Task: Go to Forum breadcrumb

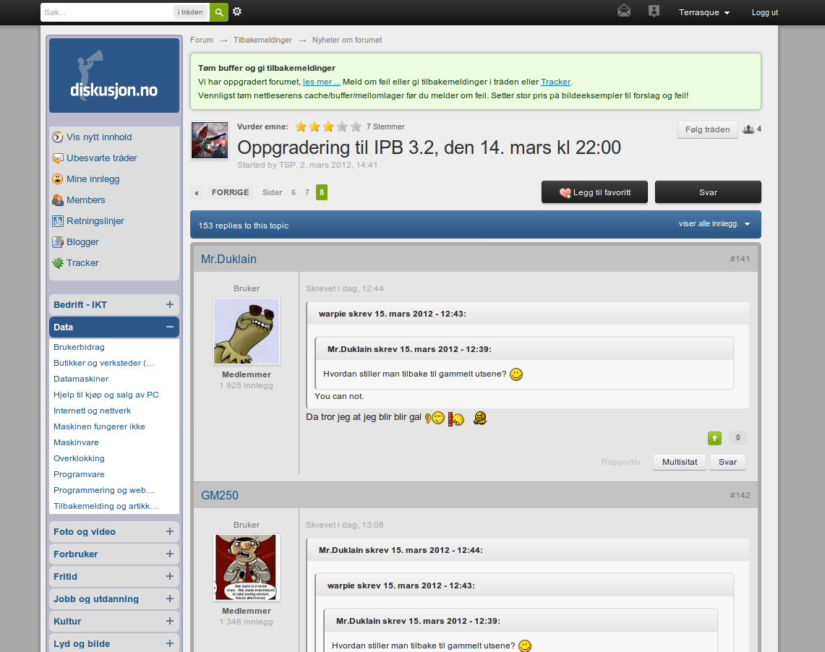Action: [x=202, y=40]
